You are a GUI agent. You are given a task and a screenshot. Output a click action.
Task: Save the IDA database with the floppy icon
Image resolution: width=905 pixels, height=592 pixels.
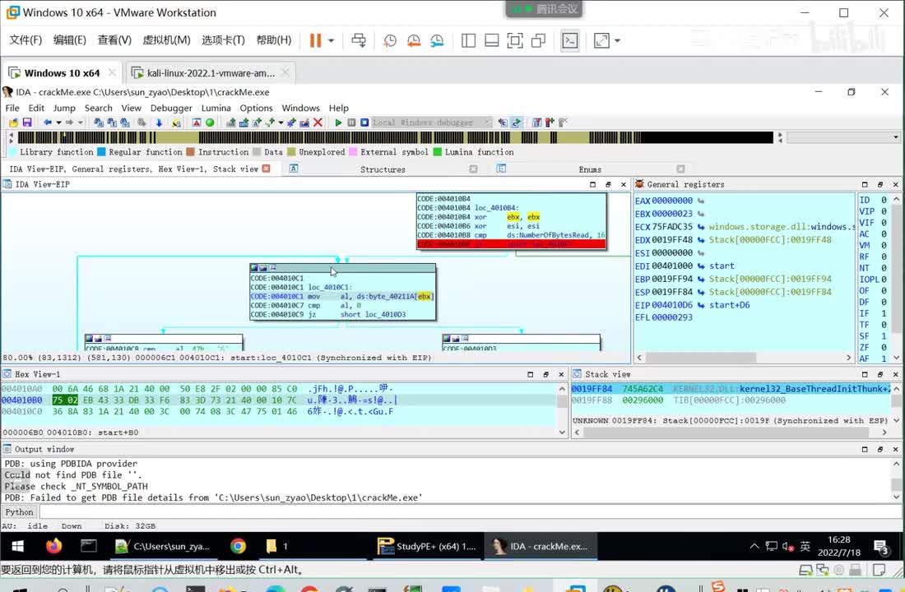pos(27,123)
